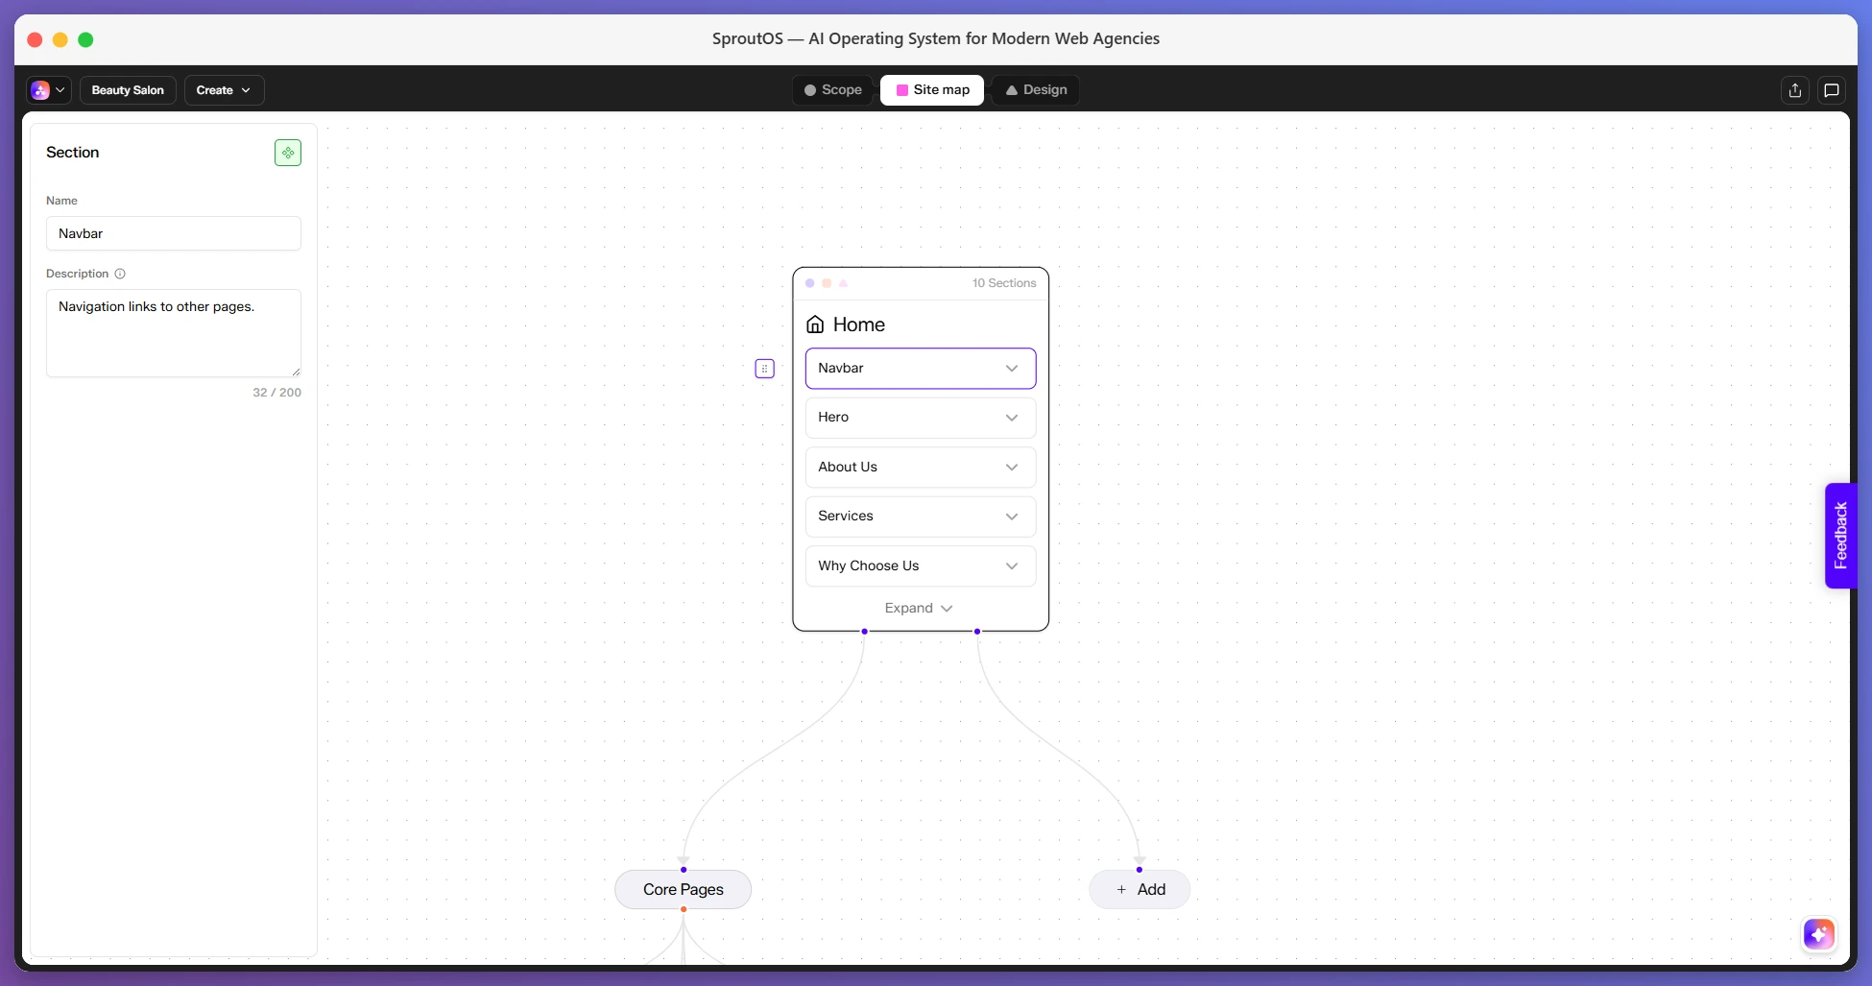Click the green AI generate icon in Section panel
Viewport: 1872px width, 986px height.
tap(288, 153)
